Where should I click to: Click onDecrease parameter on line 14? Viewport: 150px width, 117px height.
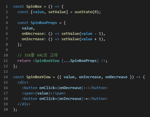tap(116, 77)
